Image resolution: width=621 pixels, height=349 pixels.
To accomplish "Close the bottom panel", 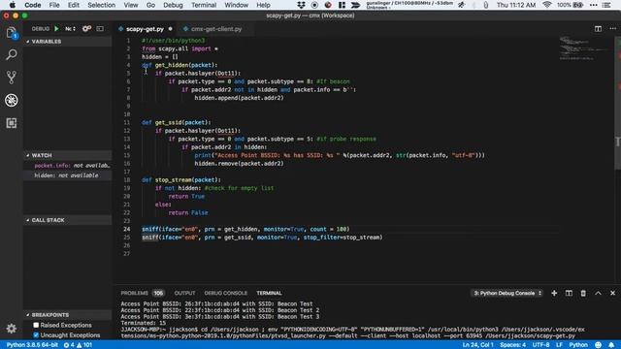I will (x=612, y=293).
